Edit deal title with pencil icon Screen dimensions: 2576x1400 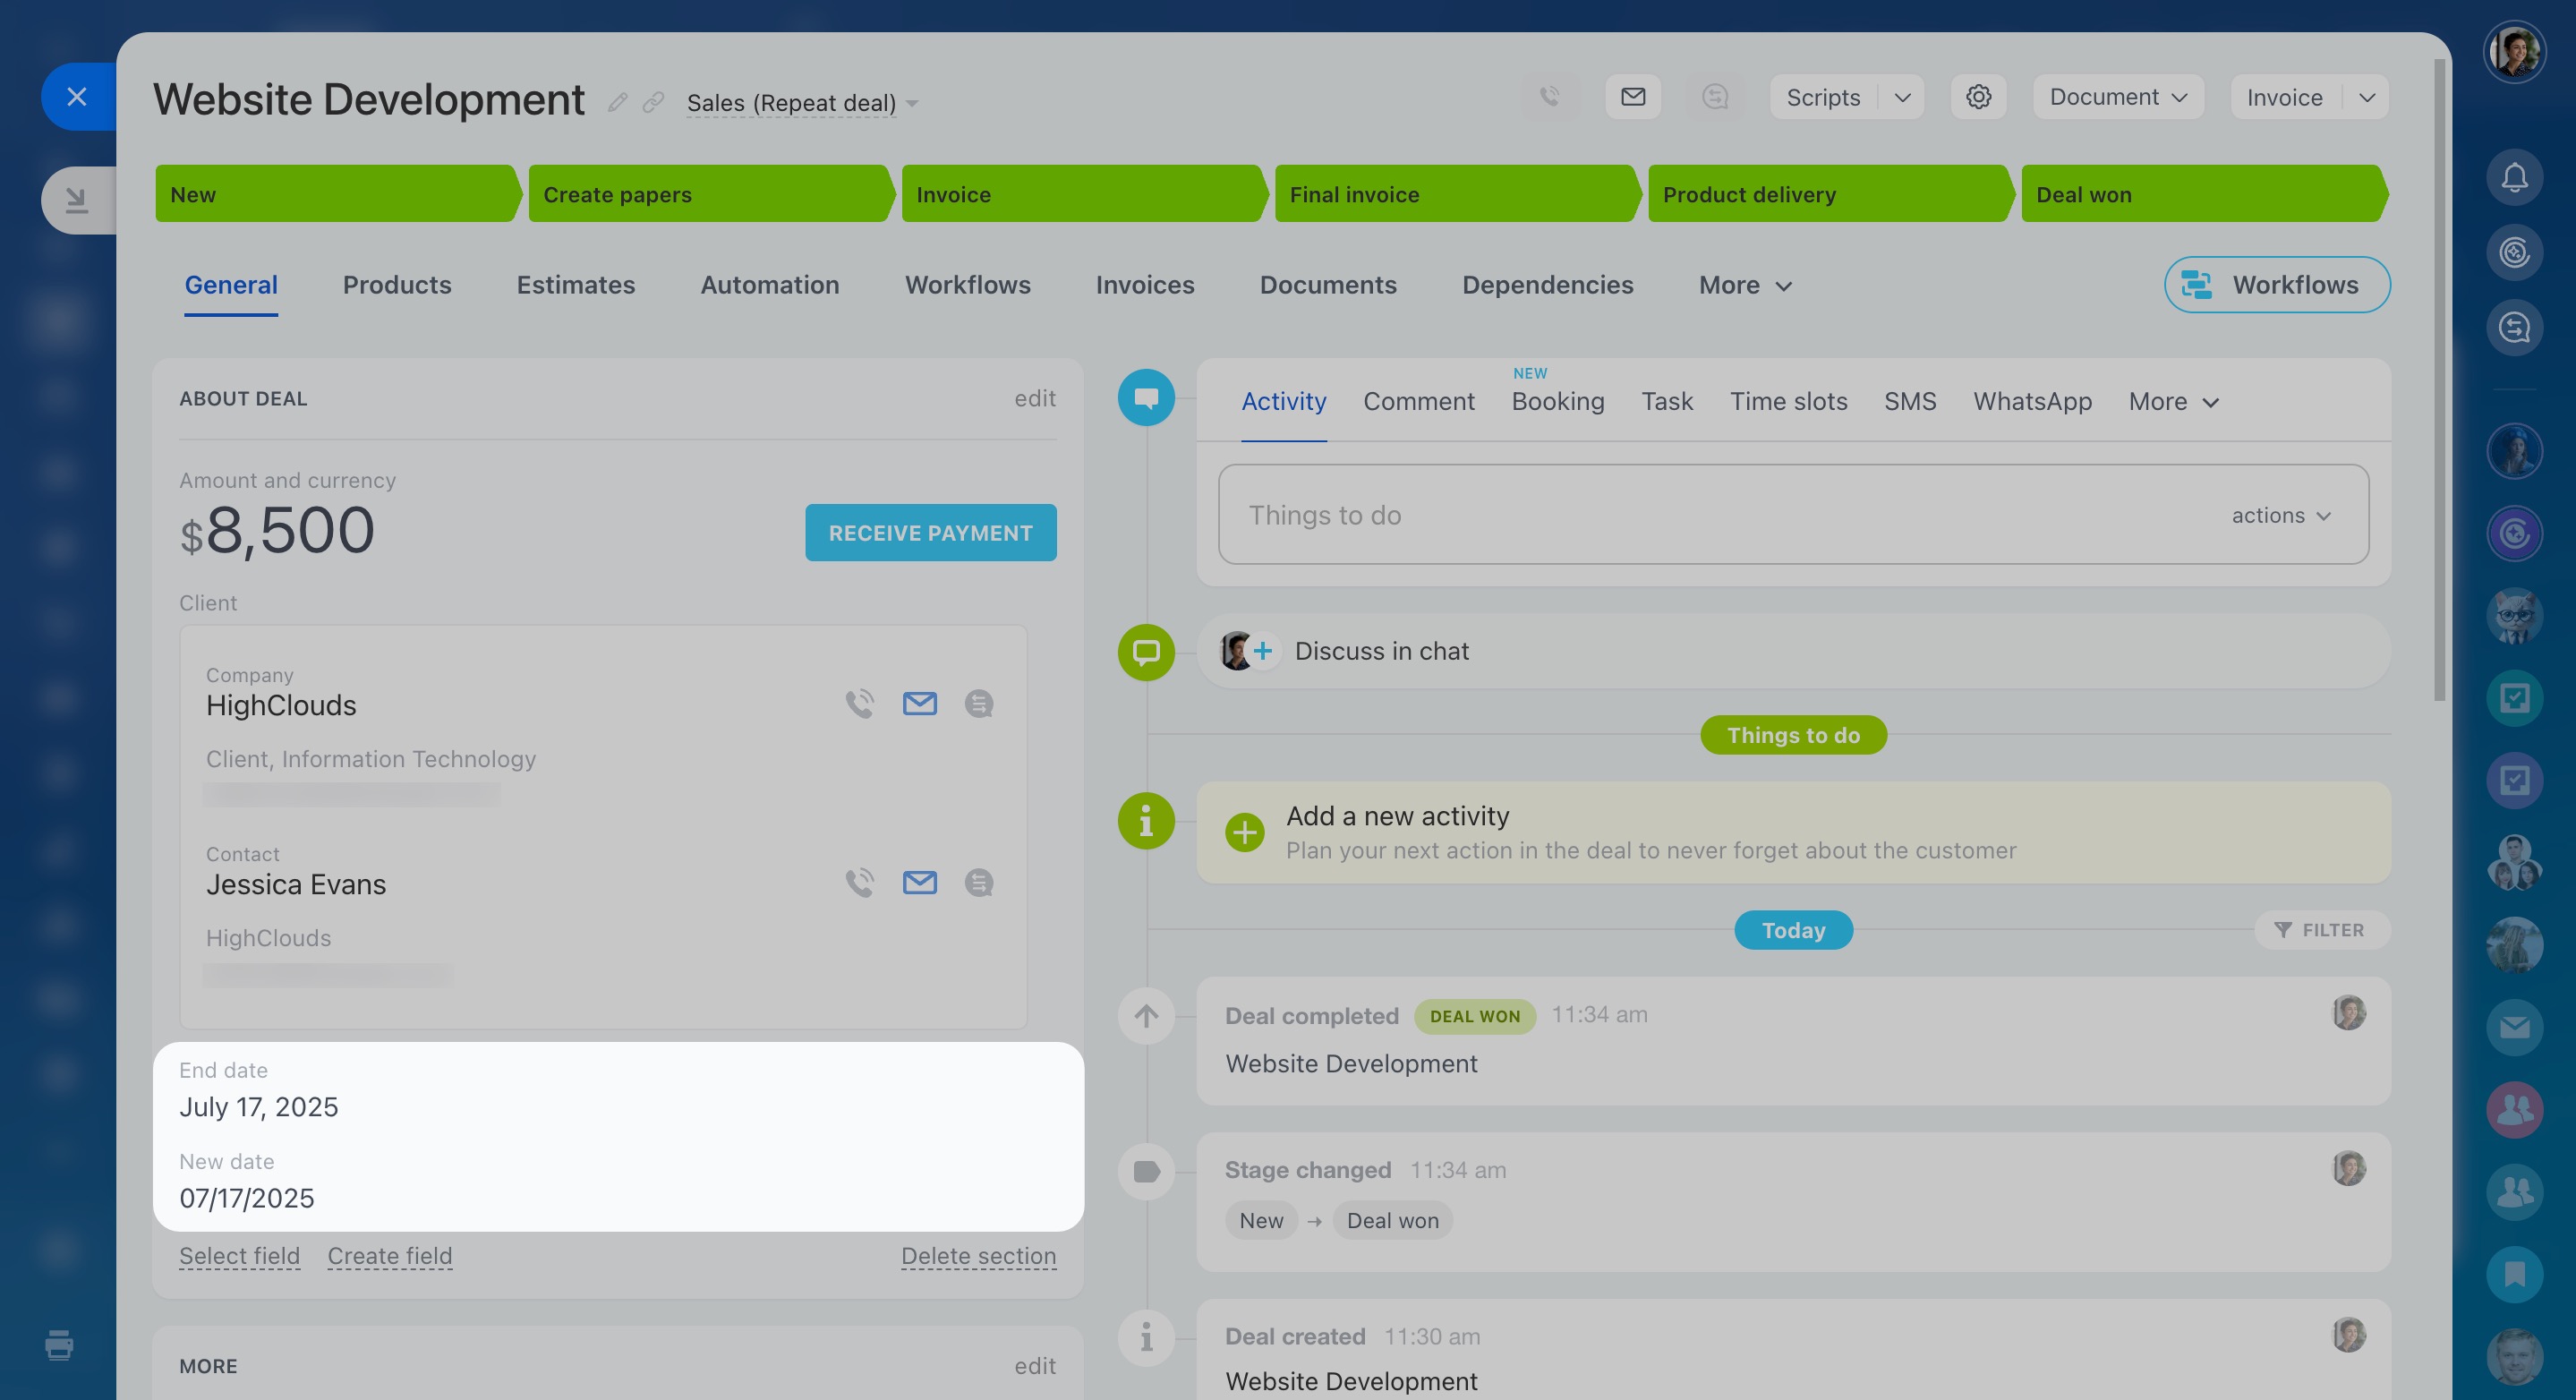tap(618, 102)
